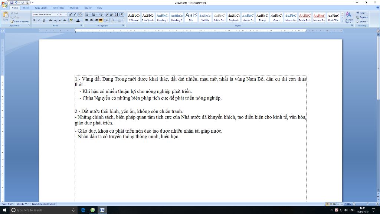Customize Quick Access Toolbar dropdown
The height and width of the screenshot is (214, 380).
click(x=33, y=3)
